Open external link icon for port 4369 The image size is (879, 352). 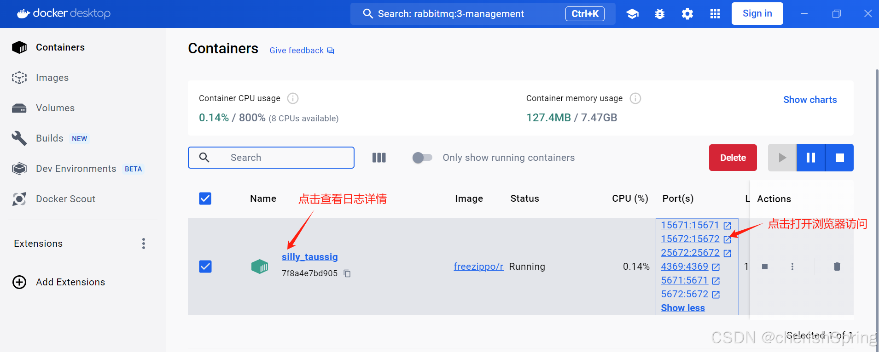point(716,267)
